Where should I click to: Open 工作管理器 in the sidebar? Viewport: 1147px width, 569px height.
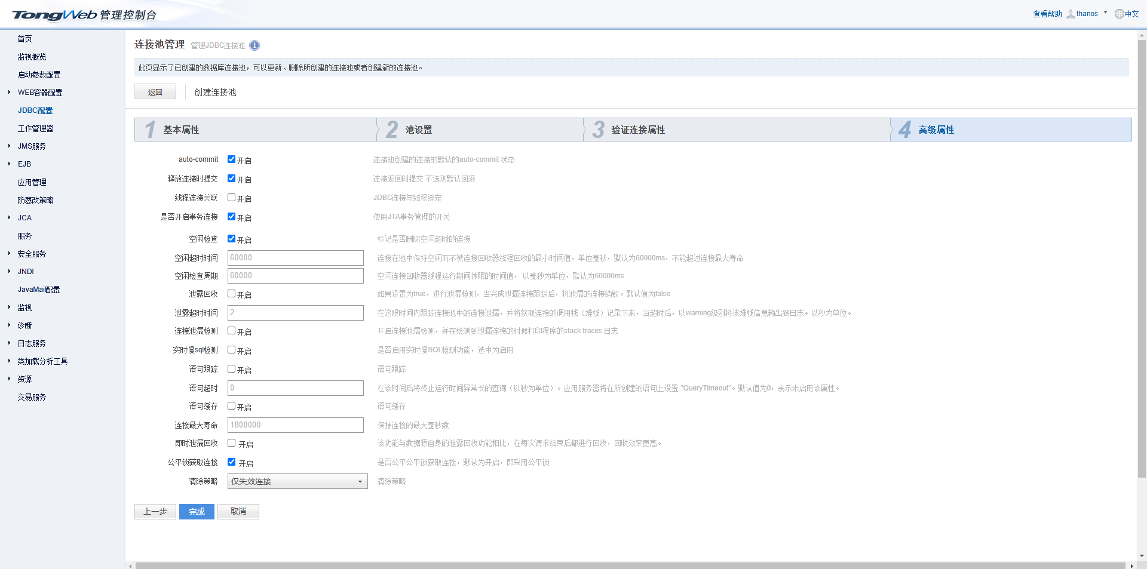(35, 128)
